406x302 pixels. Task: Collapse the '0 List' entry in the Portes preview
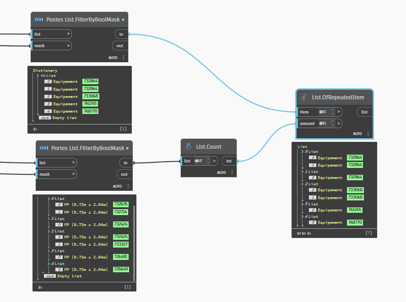pyautogui.click(x=49, y=199)
